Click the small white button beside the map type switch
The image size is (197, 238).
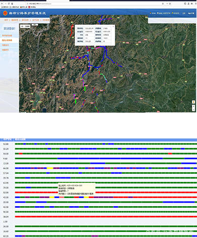coord(35,25)
